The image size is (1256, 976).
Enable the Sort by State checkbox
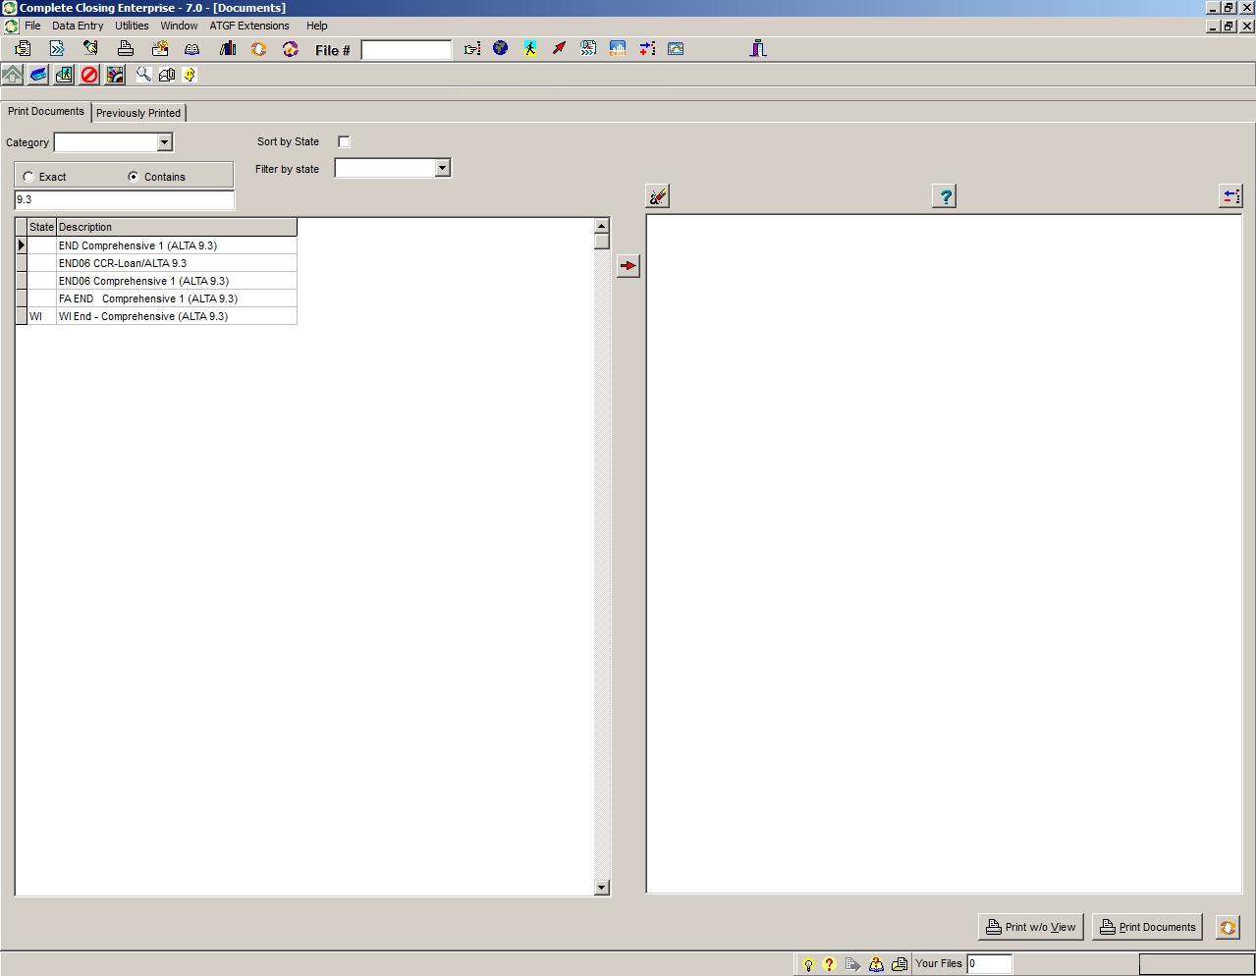tap(344, 141)
